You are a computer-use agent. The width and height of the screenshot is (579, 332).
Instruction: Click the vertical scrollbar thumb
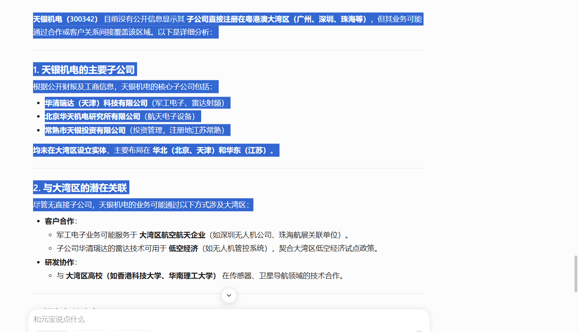coord(576,274)
